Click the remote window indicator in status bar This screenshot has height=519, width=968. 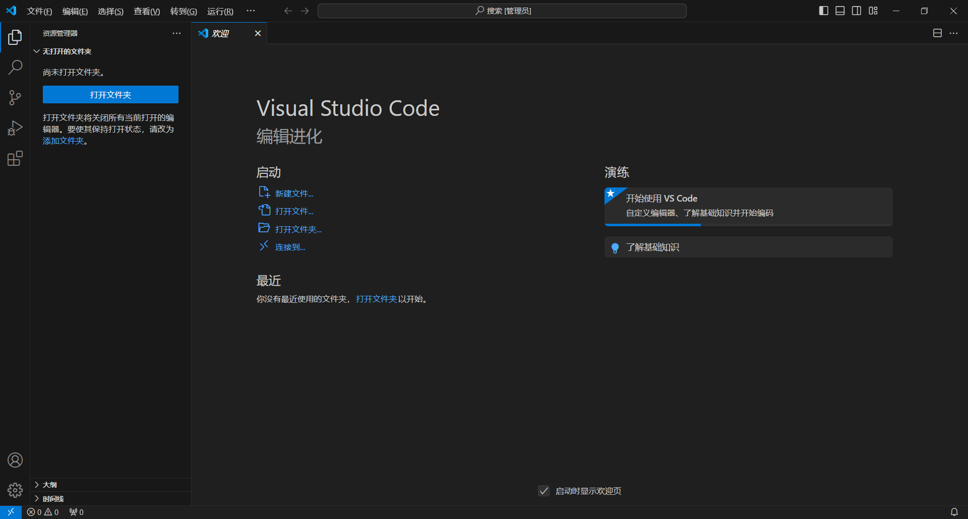pos(11,512)
